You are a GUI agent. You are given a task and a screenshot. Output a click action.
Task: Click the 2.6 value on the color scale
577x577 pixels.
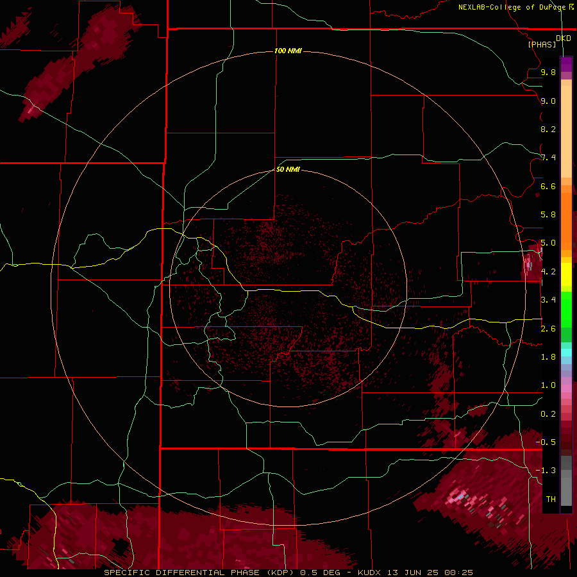(548, 328)
